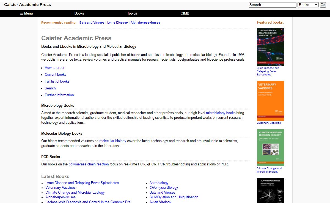Click the black Alphaherpesviruses cover thumbnail
330x203 pixels.
coord(271,190)
